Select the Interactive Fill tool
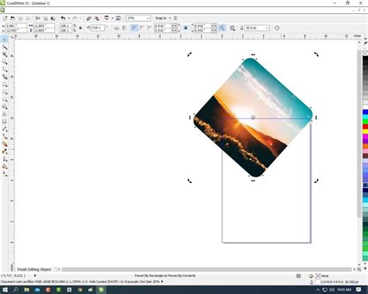368x294 pixels. pos(5,174)
